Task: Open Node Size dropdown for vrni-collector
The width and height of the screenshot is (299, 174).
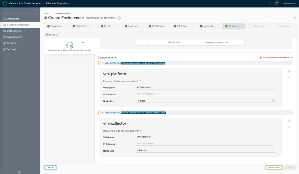Action: coord(205,150)
